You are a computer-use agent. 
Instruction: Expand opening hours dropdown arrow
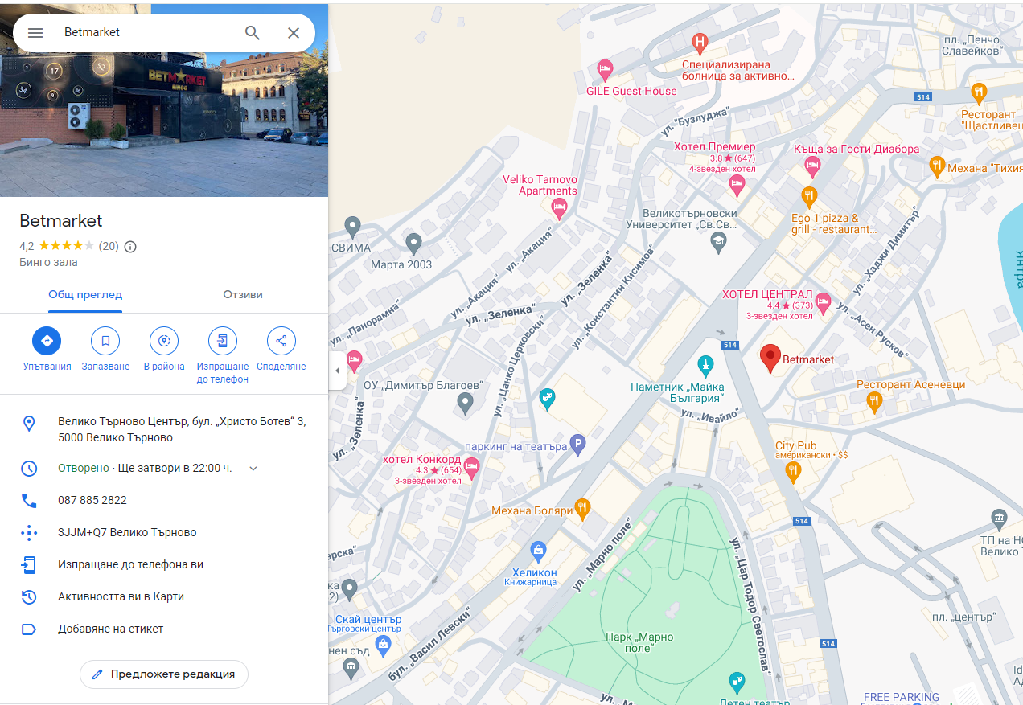coord(253,469)
